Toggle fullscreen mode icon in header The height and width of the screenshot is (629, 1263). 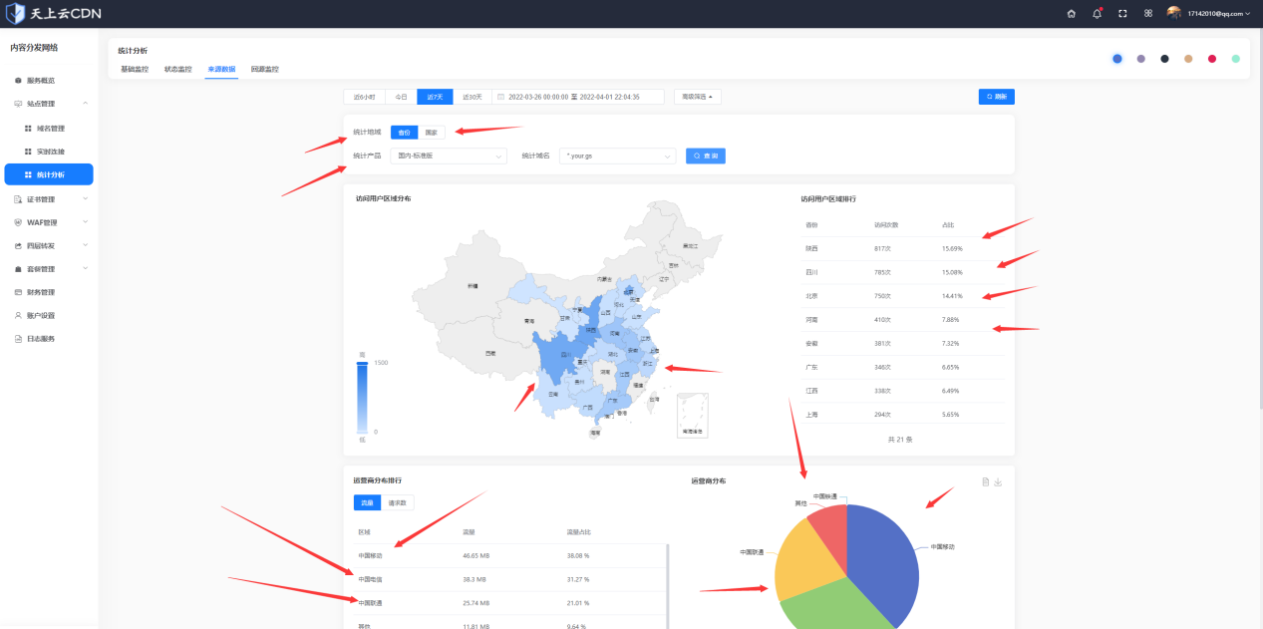pyautogui.click(x=1122, y=14)
